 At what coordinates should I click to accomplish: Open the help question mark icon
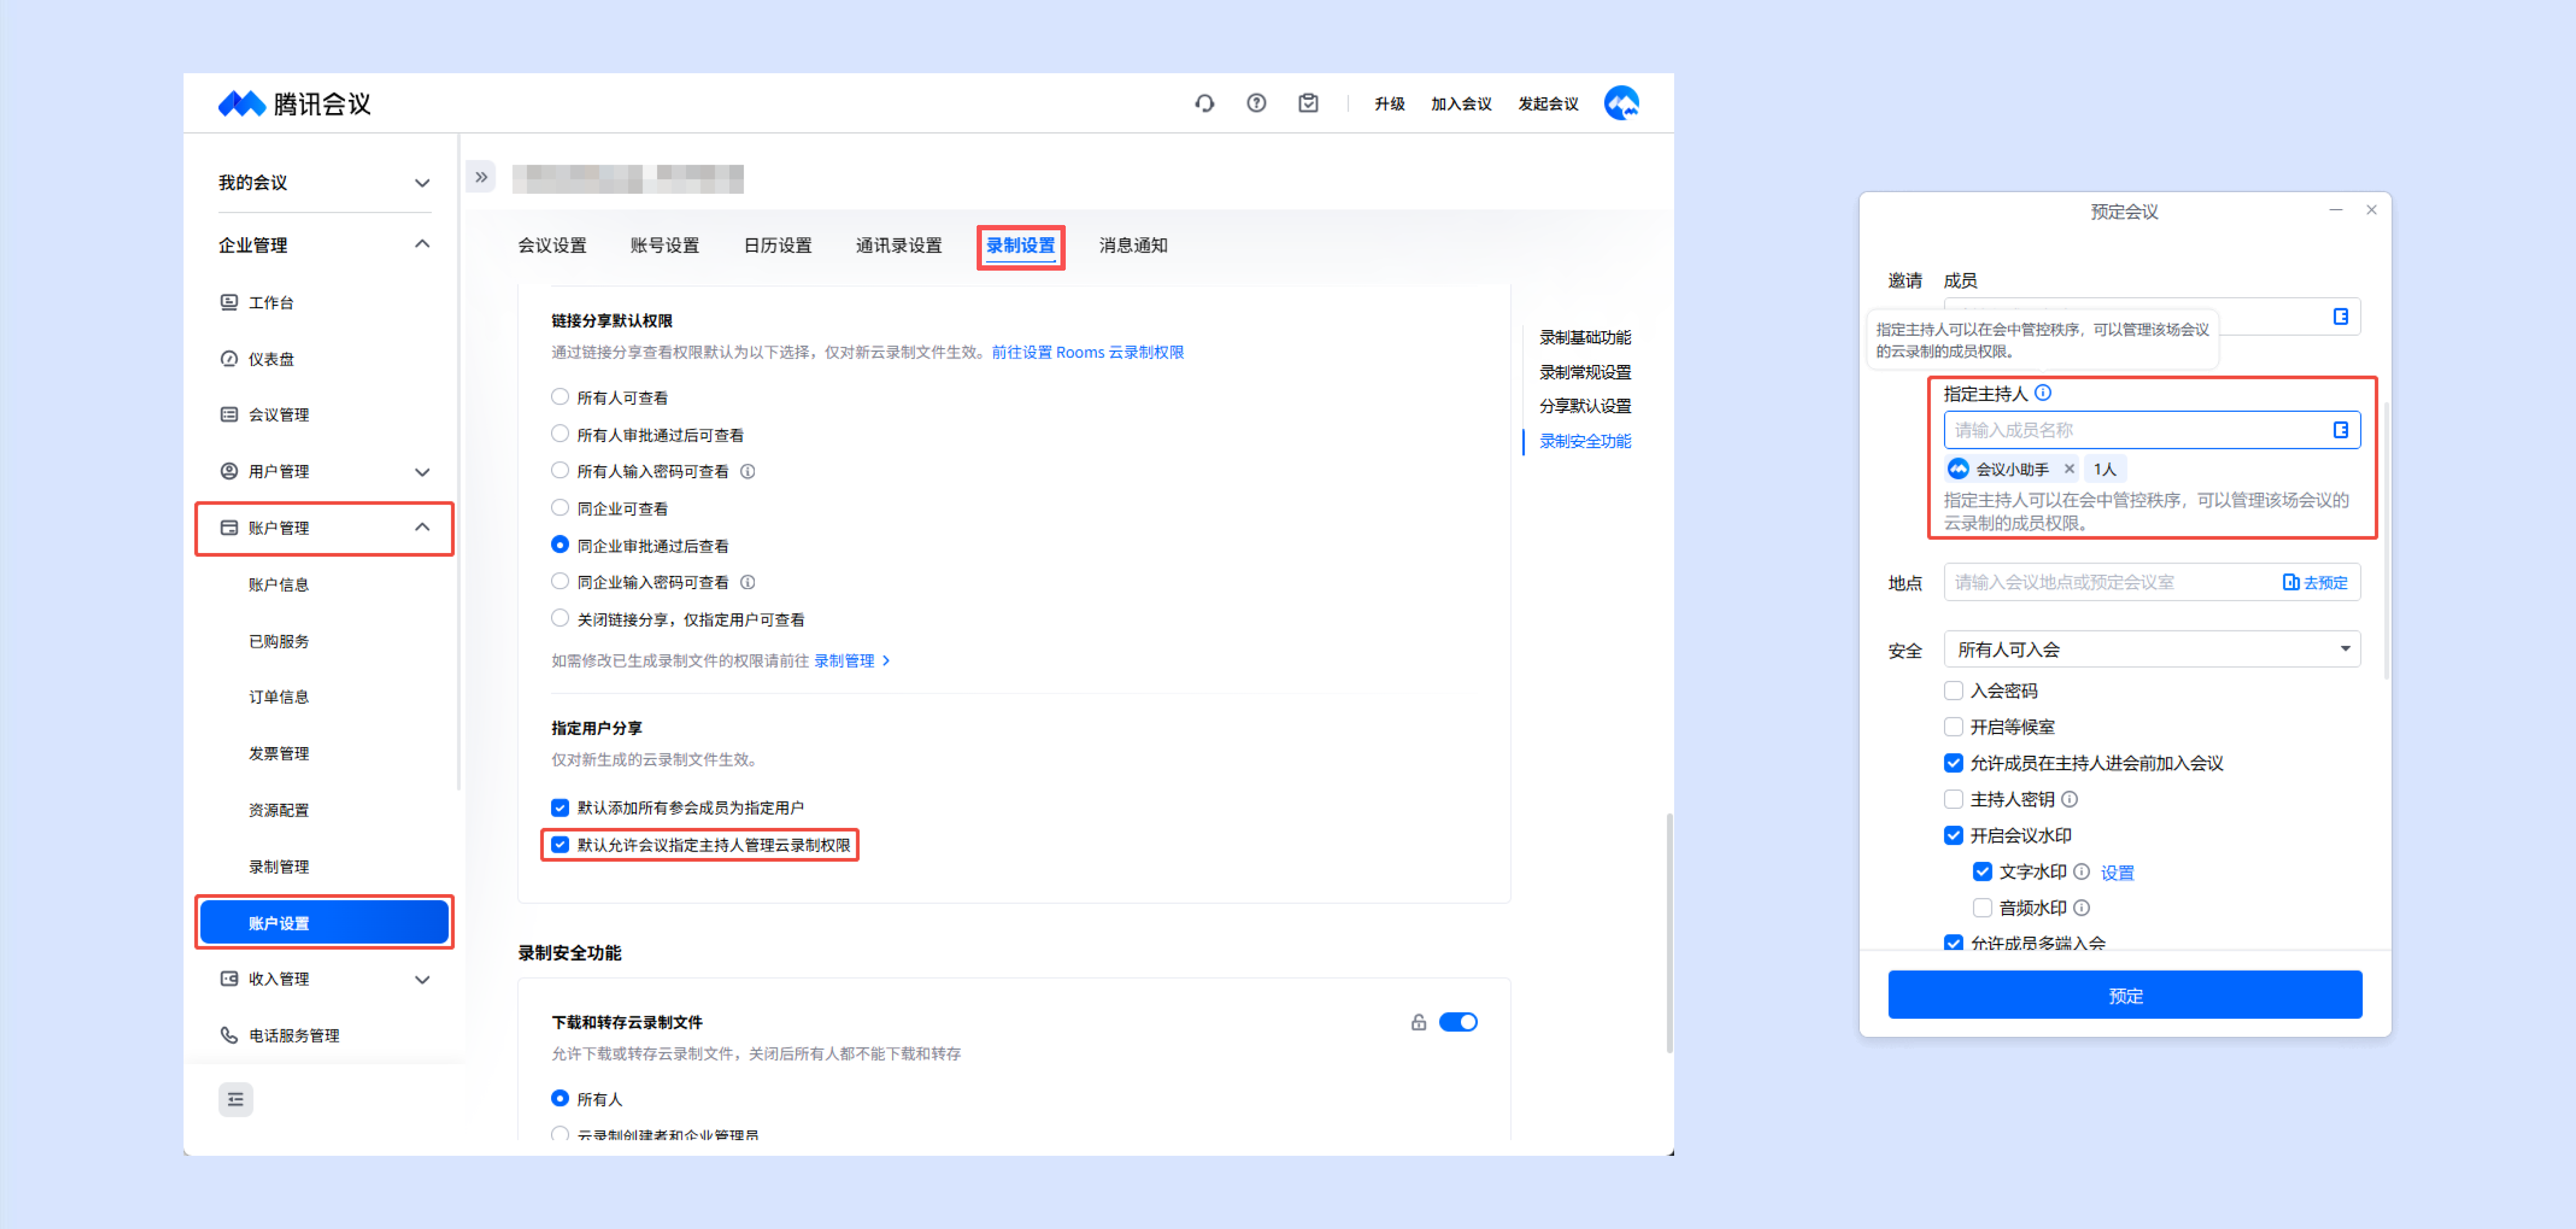tap(1256, 103)
